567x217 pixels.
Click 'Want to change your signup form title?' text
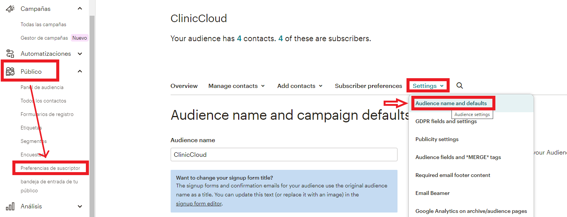point(225,178)
